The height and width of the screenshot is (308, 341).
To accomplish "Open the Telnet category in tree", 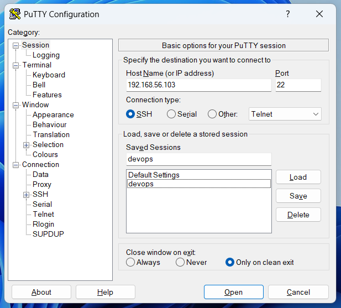I will (x=43, y=214).
